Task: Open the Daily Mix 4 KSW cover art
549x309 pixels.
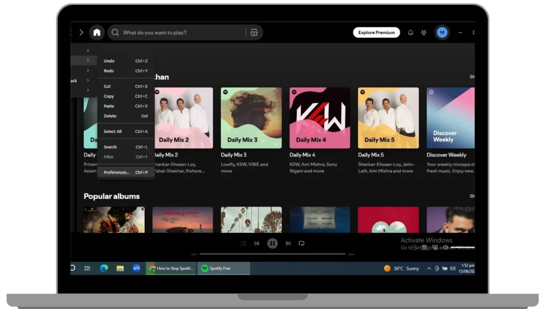Action: coord(320,117)
